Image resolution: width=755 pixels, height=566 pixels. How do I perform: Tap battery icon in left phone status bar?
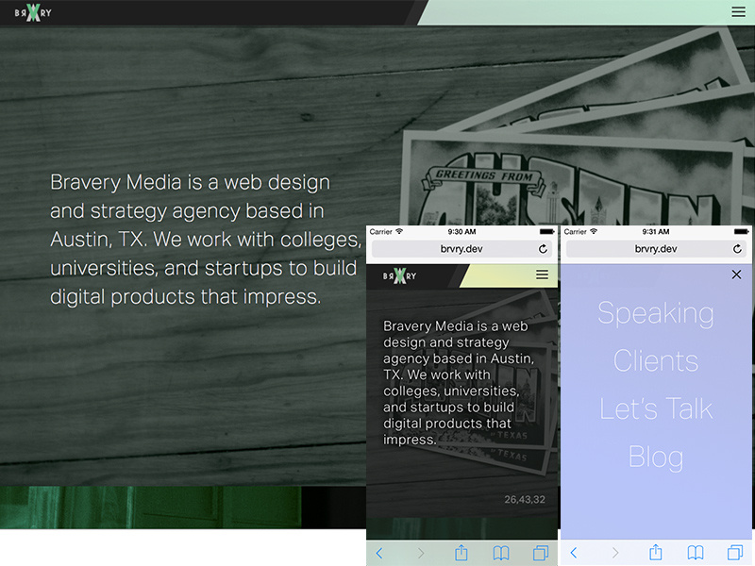click(547, 231)
